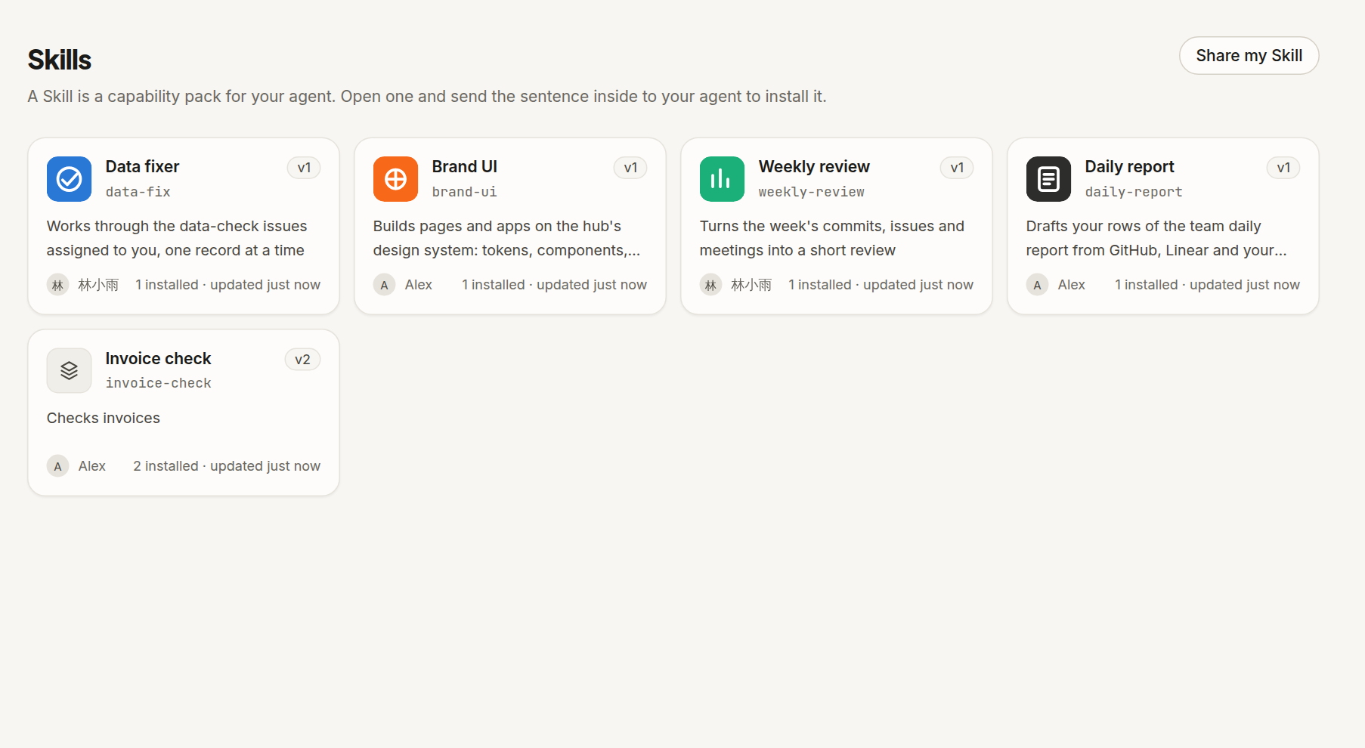Click the v1 badge on Brand UI

click(x=630, y=168)
